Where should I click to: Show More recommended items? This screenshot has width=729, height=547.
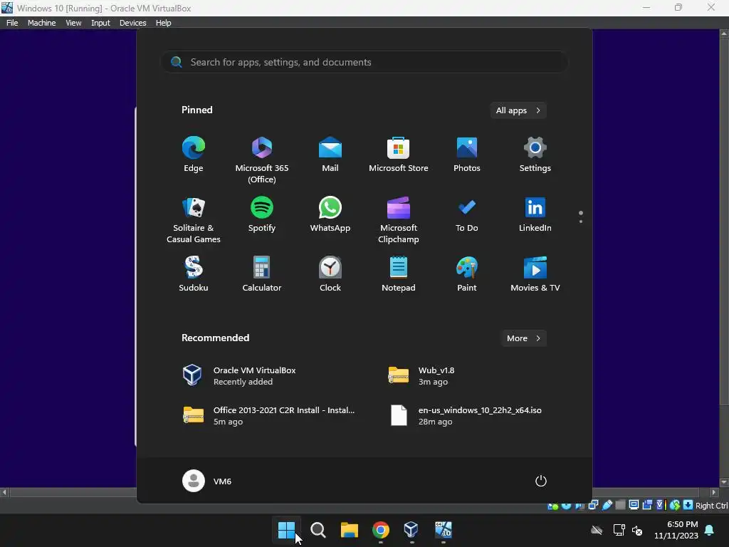point(523,338)
